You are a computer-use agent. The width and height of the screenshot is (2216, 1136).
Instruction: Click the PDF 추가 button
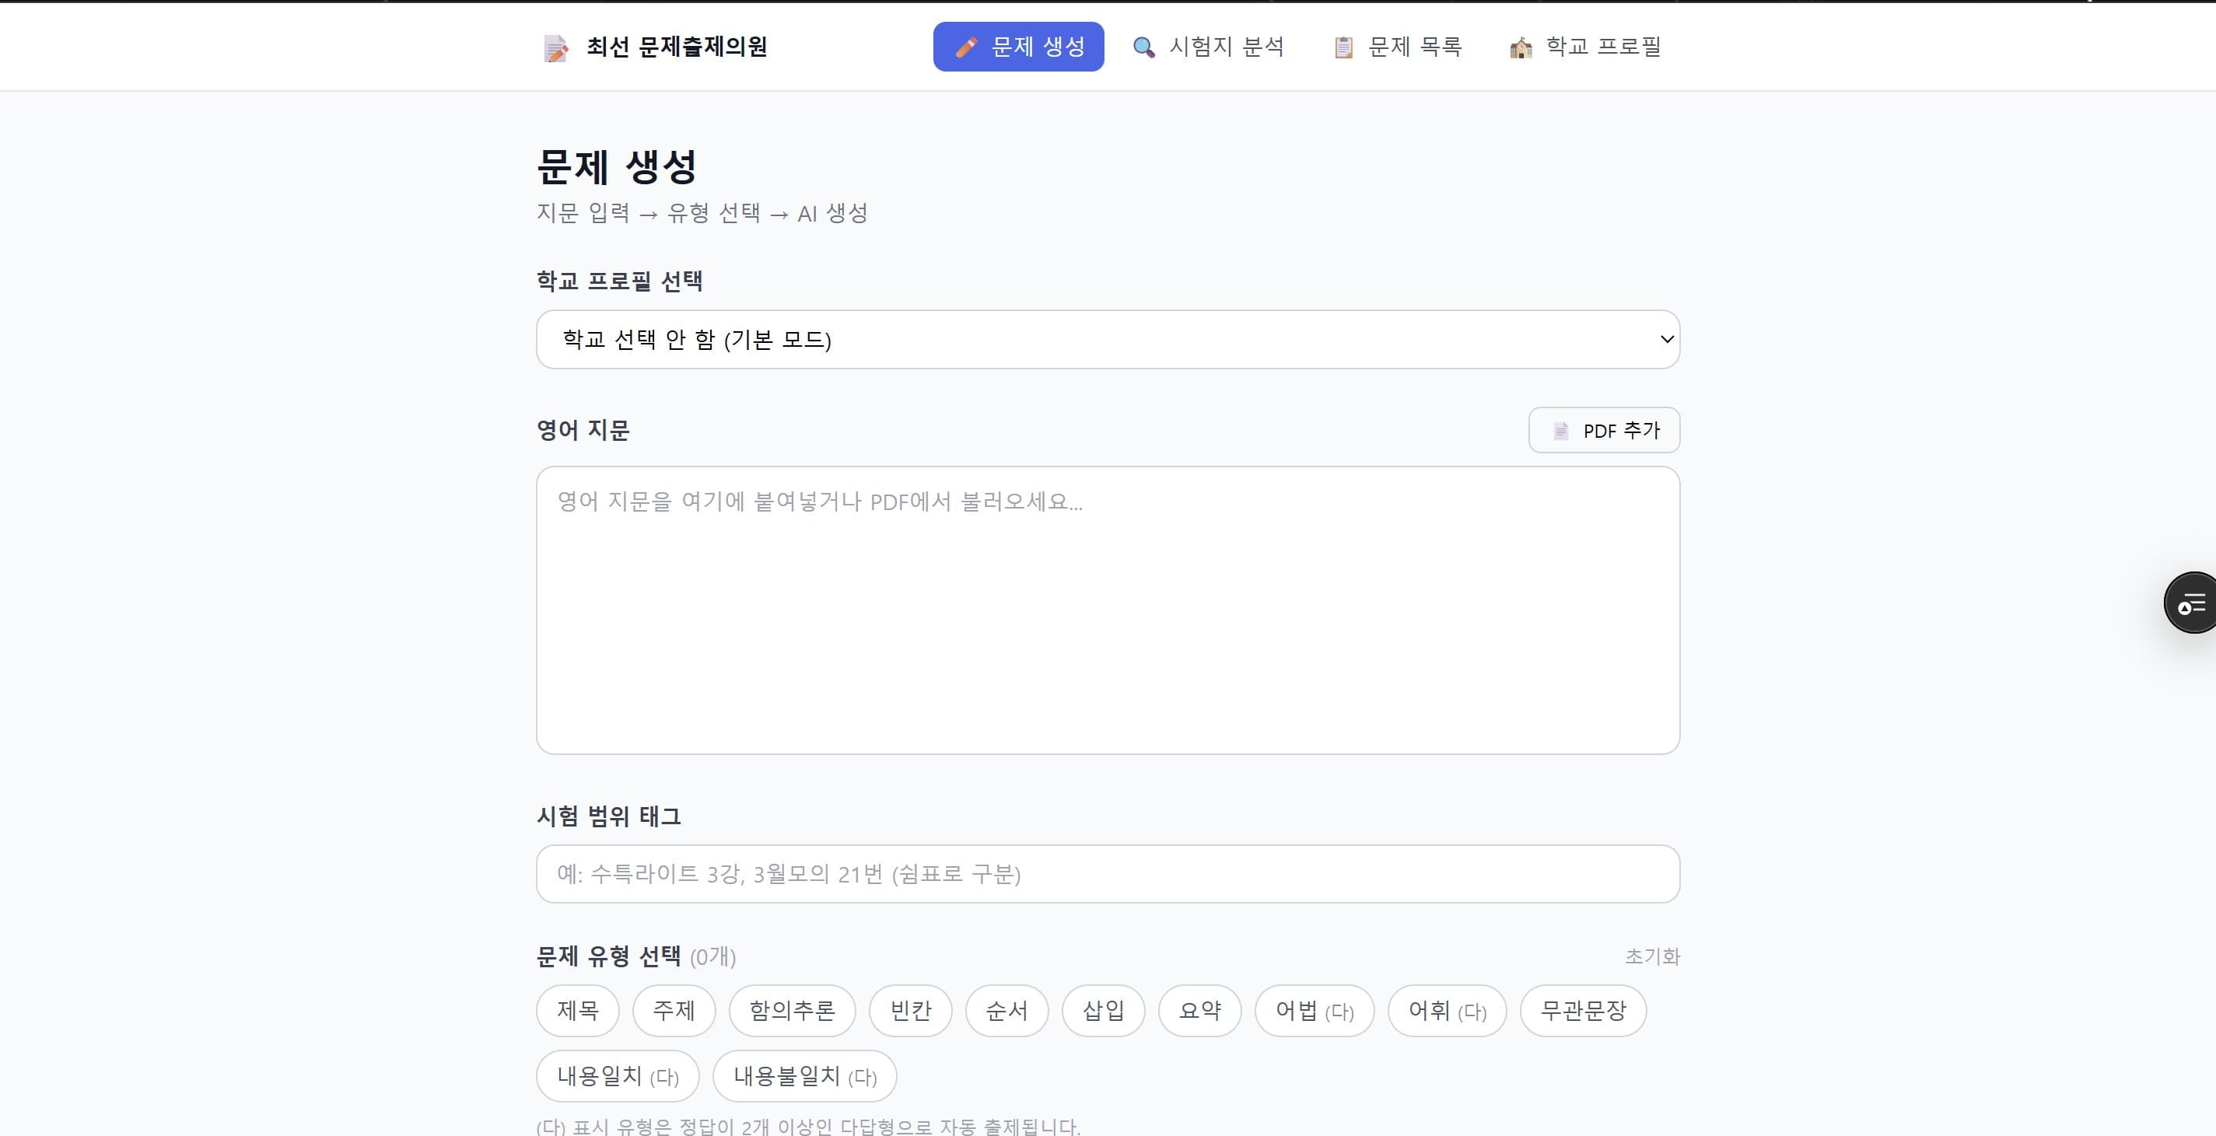tap(1605, 430)
